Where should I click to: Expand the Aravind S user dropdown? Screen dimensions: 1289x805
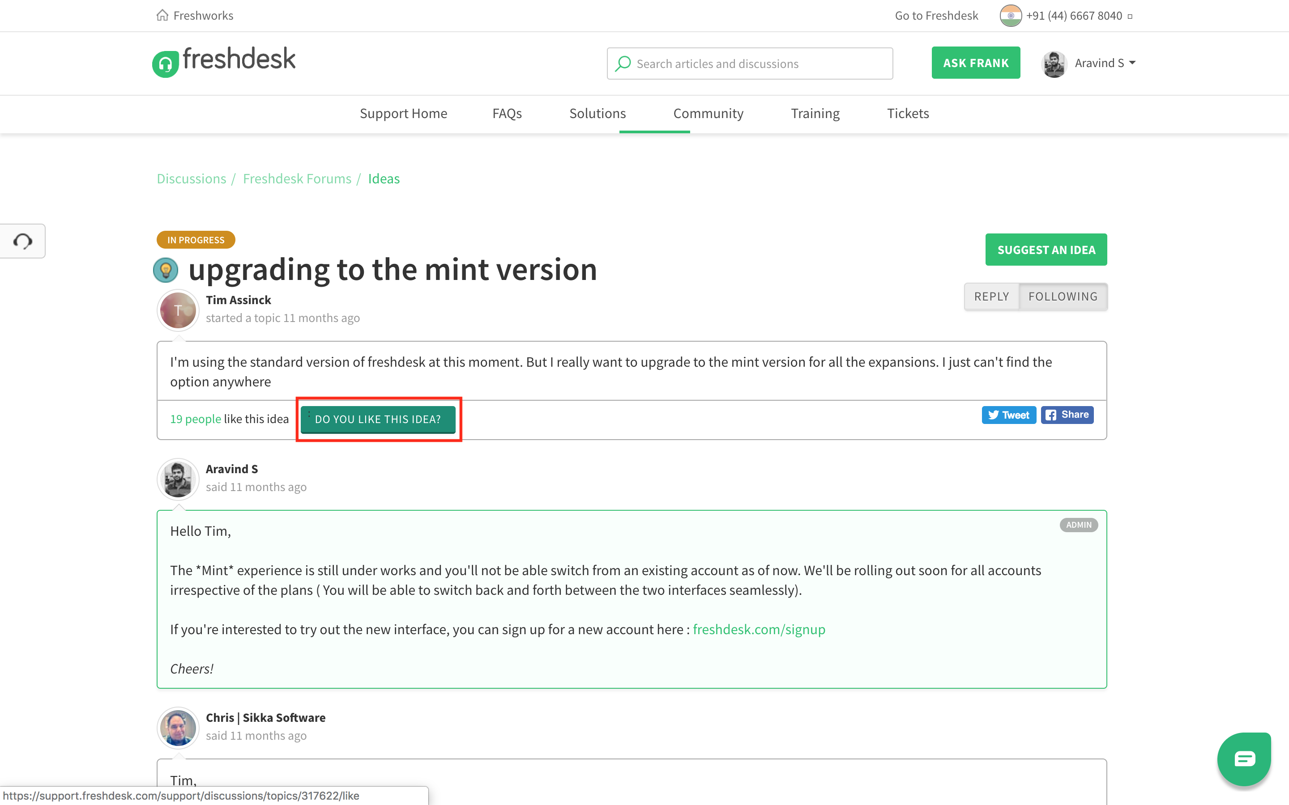coord(1132,63)
